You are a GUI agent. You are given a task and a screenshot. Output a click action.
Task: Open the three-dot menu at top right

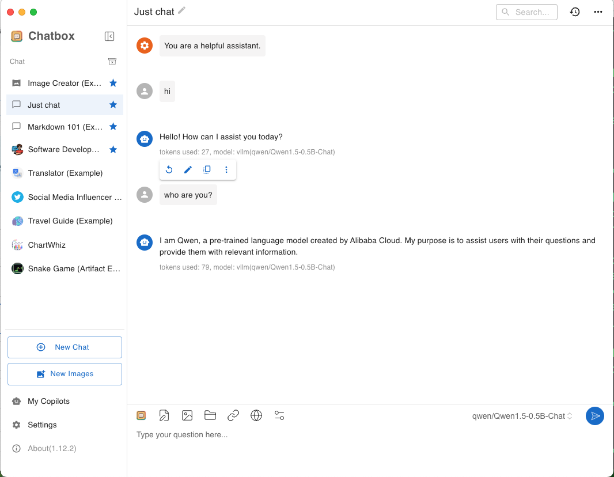click(x=598, y=12)
